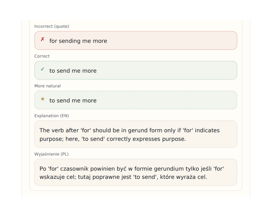Click the 'Explanation (EN)' label
The width and height of the screenshot is (271, 197).
[x=52, y=116]
